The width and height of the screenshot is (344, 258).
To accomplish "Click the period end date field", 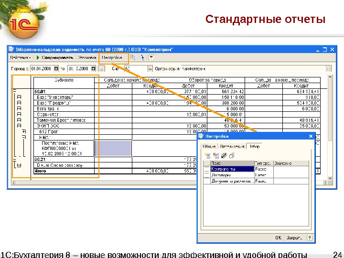I will coord(79,69).
